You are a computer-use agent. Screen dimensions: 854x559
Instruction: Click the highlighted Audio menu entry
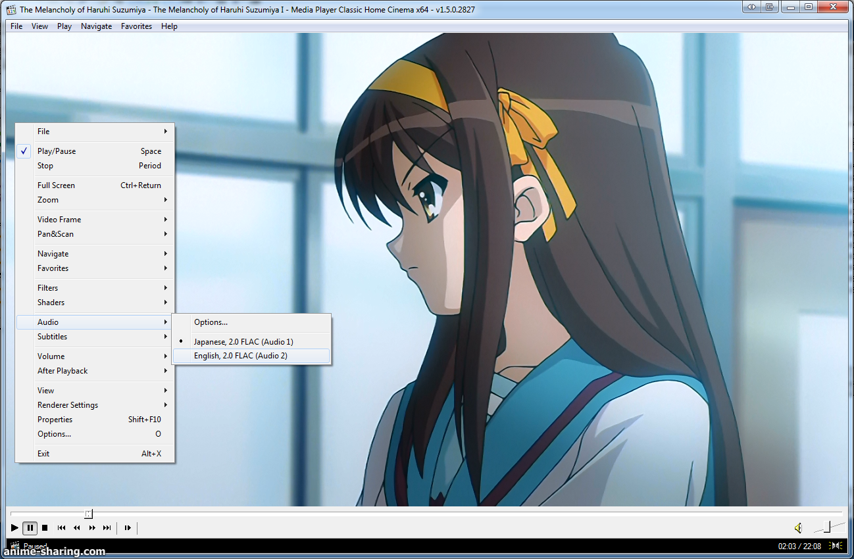point(95,322)
